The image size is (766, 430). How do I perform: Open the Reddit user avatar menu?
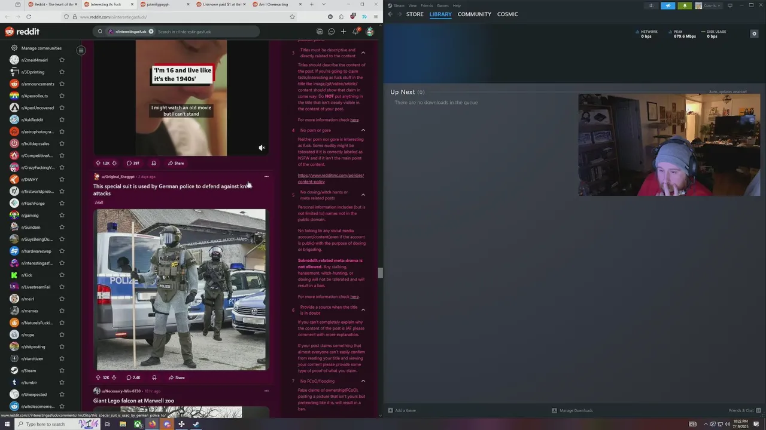pos(370,32)
